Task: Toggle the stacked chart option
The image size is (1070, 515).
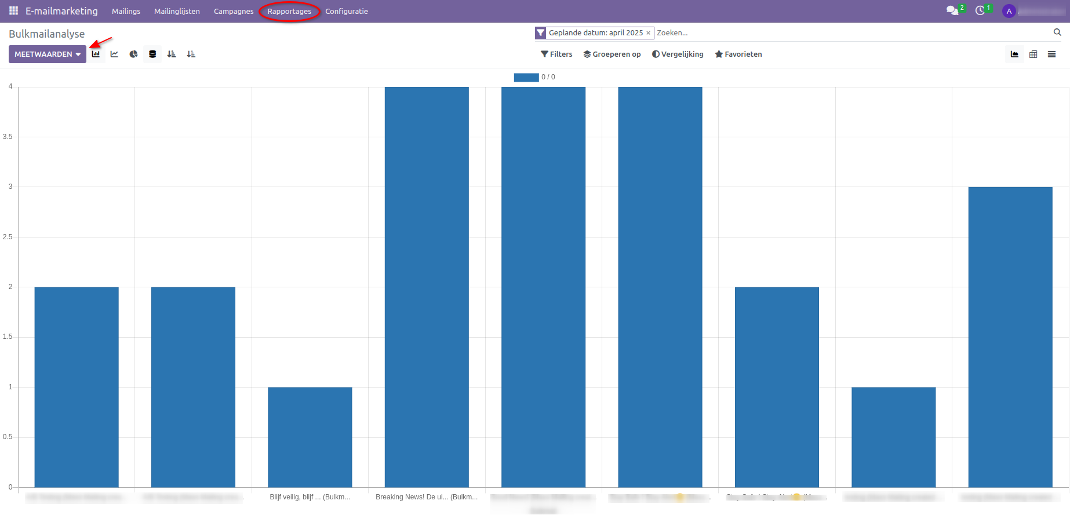Action: click(152, 54)
